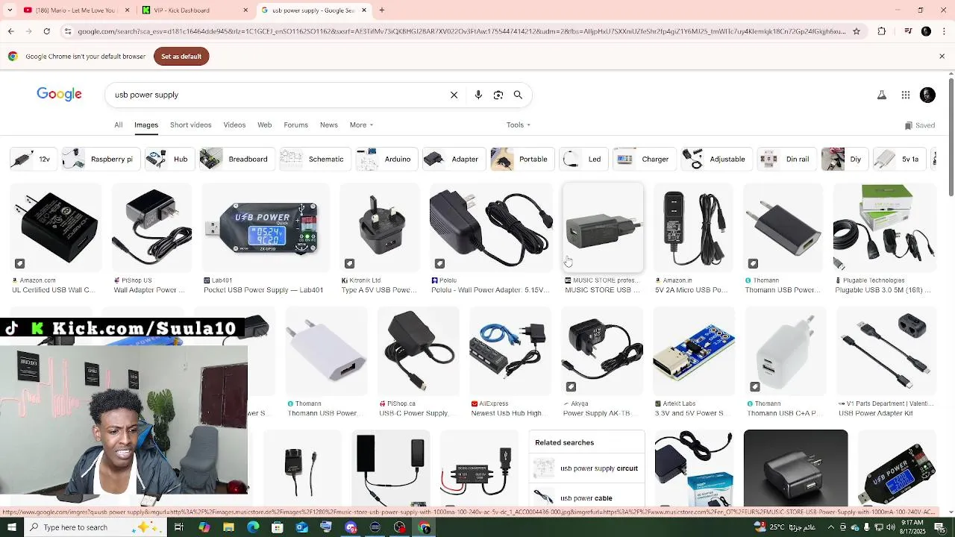Apply the Raspberry pi filter chip

pyautogui.click(x=101, y=159)
